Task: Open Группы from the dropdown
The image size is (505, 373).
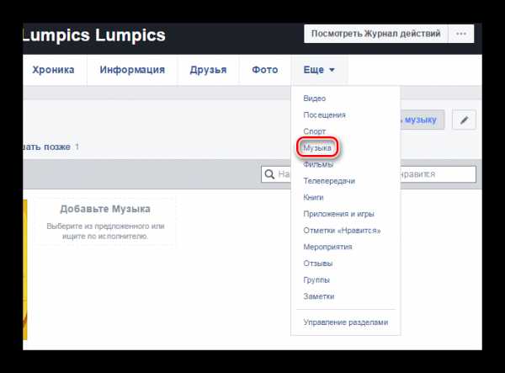Action: click(316, 280)
